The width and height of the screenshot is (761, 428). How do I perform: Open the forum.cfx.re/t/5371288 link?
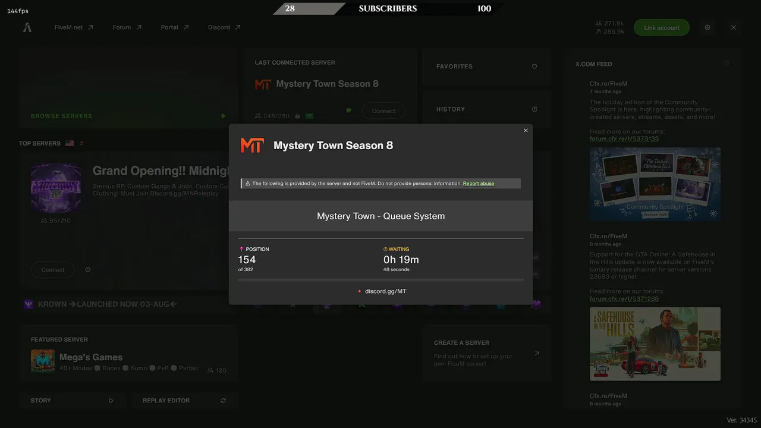click(624, 298)
